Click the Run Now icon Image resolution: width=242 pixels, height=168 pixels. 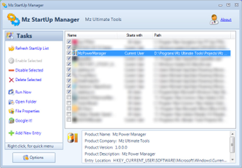coord(11,92)
